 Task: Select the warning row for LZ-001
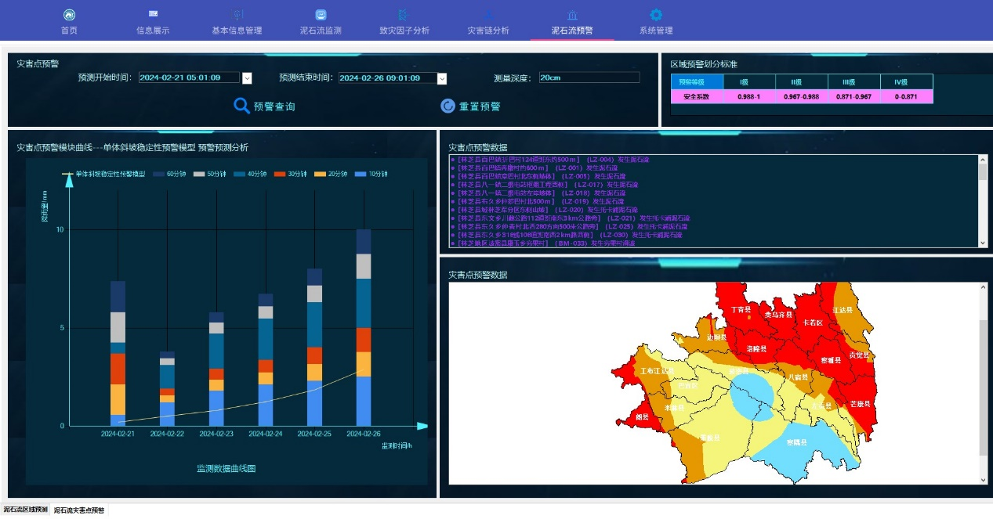(533, 168)
